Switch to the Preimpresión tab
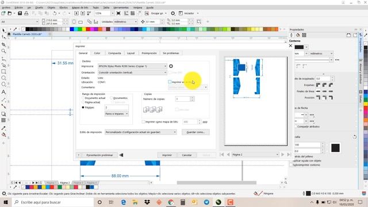Screen dimensions: 368x207 149,53
